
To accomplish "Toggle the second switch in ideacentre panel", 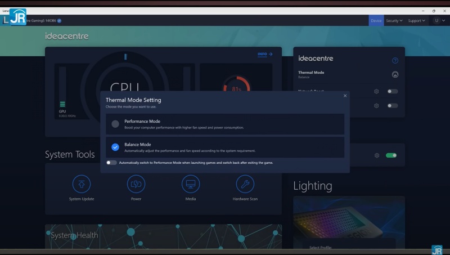I will [392, 106].
